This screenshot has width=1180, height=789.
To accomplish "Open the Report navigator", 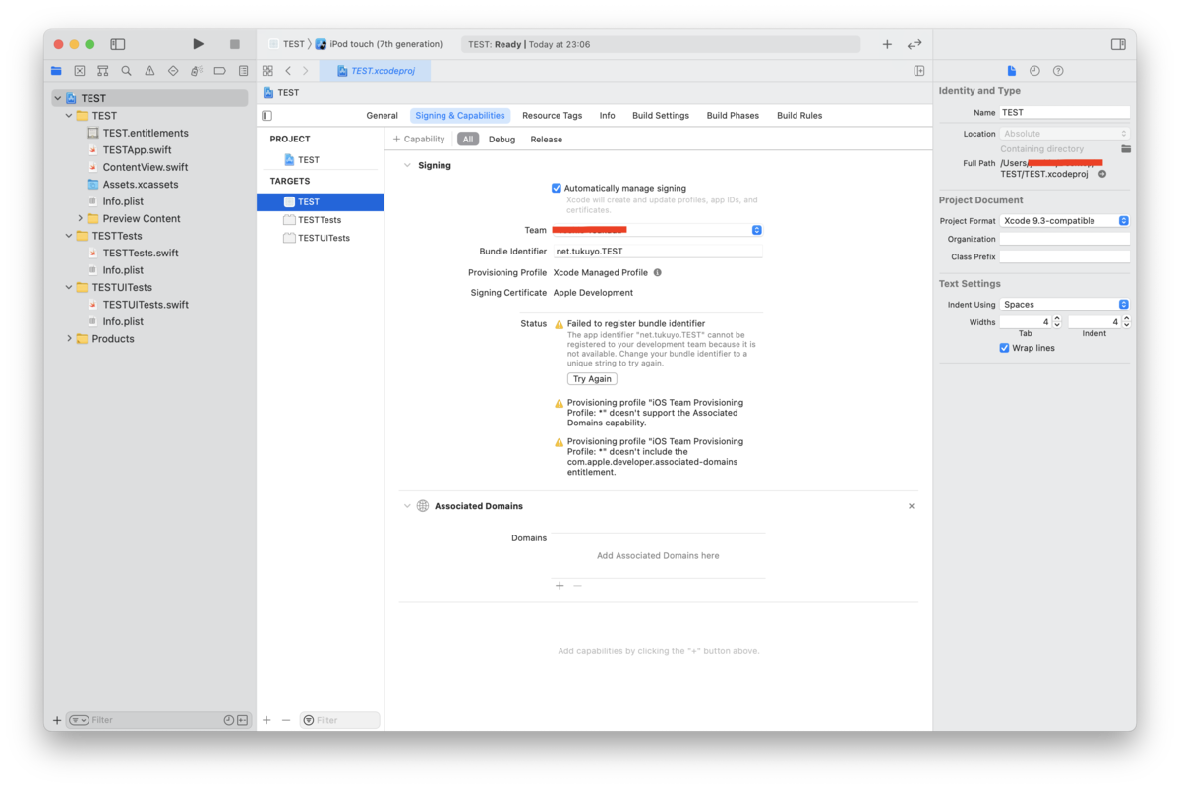I will 243,71.
